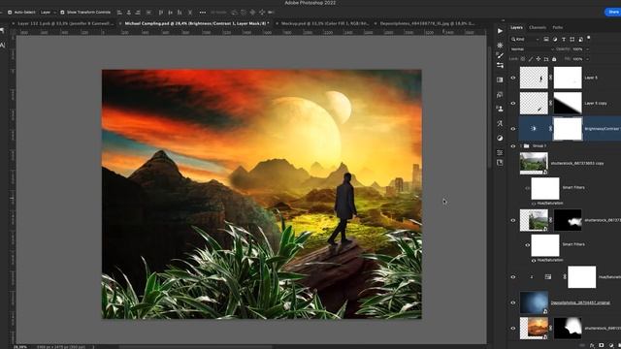Click vertical scrollbar beside canvas
Viewport: 621px width, 349px height.
tap(489, 107)
